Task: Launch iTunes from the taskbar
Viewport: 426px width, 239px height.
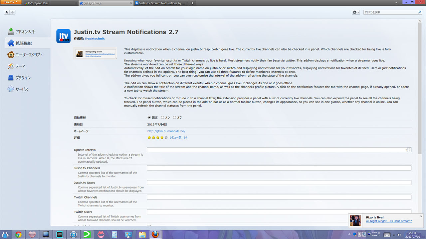Action: (x=74, y=235)
